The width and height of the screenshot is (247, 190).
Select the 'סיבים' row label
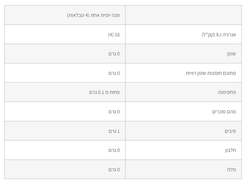pos(230,131)
